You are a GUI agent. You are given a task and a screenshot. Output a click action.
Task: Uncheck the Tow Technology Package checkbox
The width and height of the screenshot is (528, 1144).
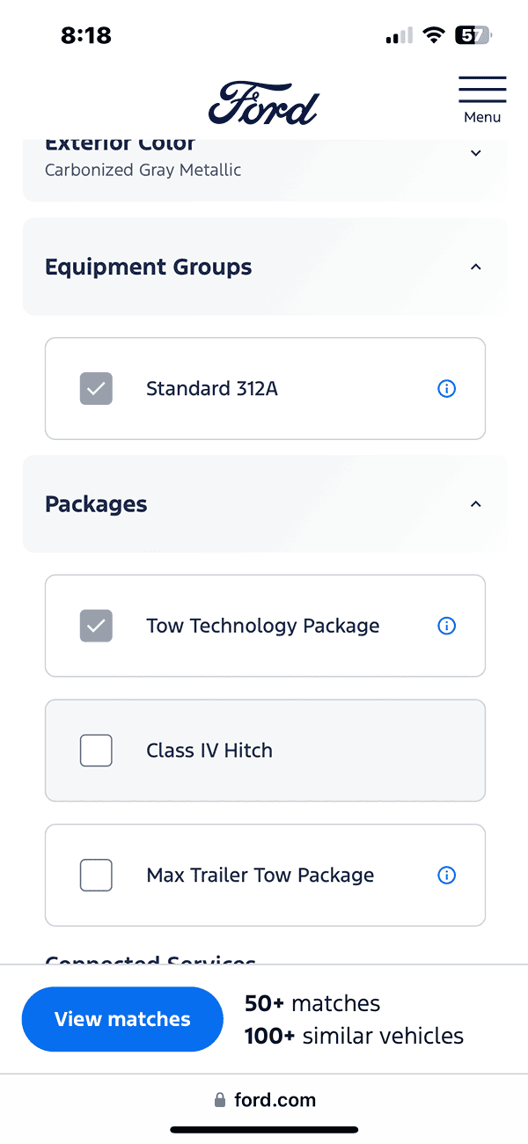[x=96, y=626]
